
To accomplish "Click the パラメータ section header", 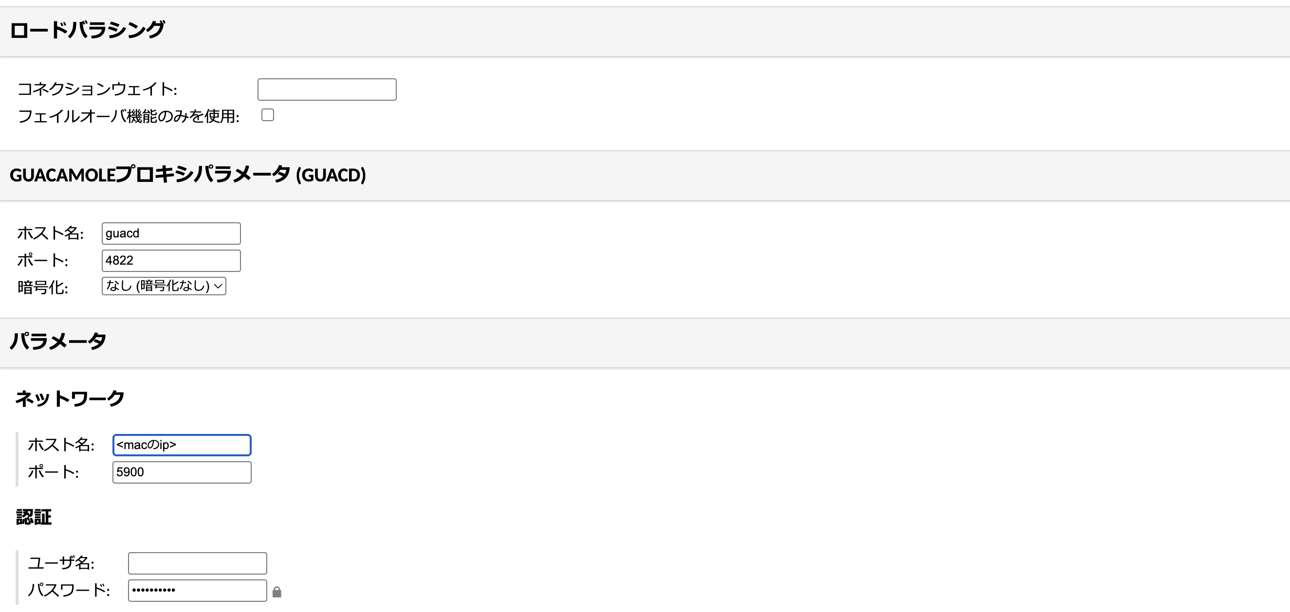I will (58, 342).
